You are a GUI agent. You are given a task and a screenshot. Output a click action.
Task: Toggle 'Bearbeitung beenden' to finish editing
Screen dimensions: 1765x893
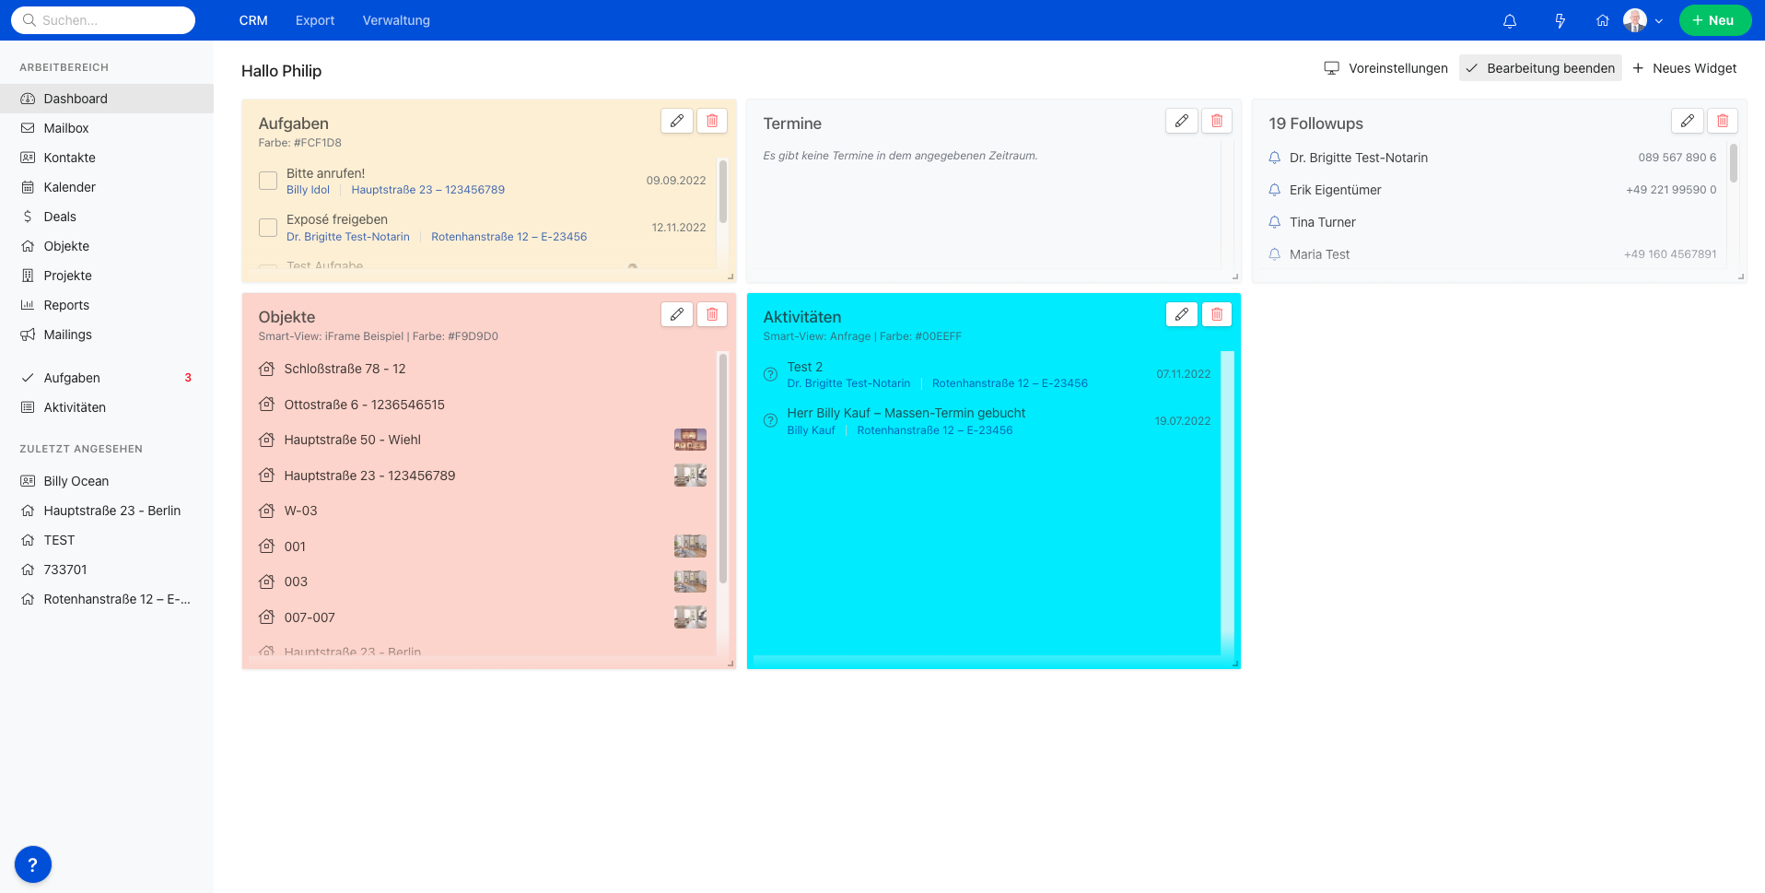click(1540, 68)
